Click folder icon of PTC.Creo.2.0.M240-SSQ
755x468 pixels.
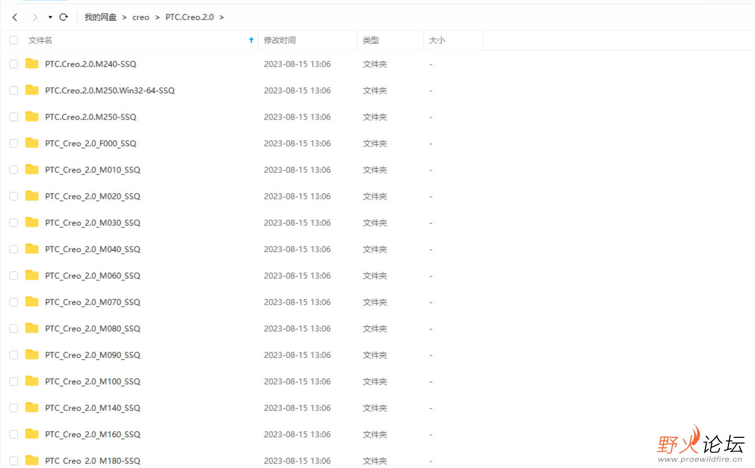point(32,63)
